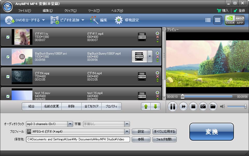This screenshot has width=249, height=156.
Task: Expand the オーディオトラック audio track dropdown
Action: pyautogui.click(x=70, y=124)
